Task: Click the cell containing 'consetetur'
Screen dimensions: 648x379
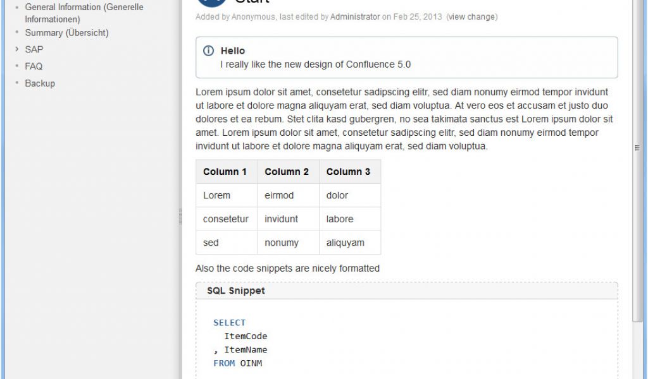Action: coord(225,219)
